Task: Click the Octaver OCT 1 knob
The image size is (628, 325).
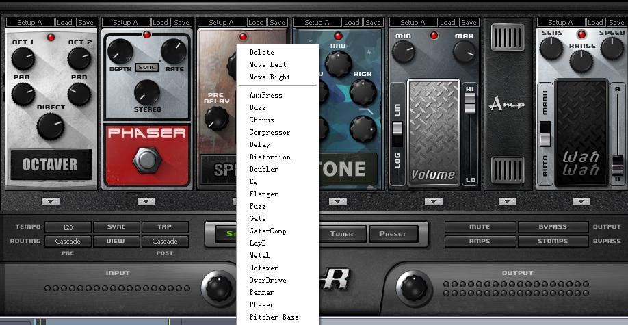Action: (x=23, y=58)
